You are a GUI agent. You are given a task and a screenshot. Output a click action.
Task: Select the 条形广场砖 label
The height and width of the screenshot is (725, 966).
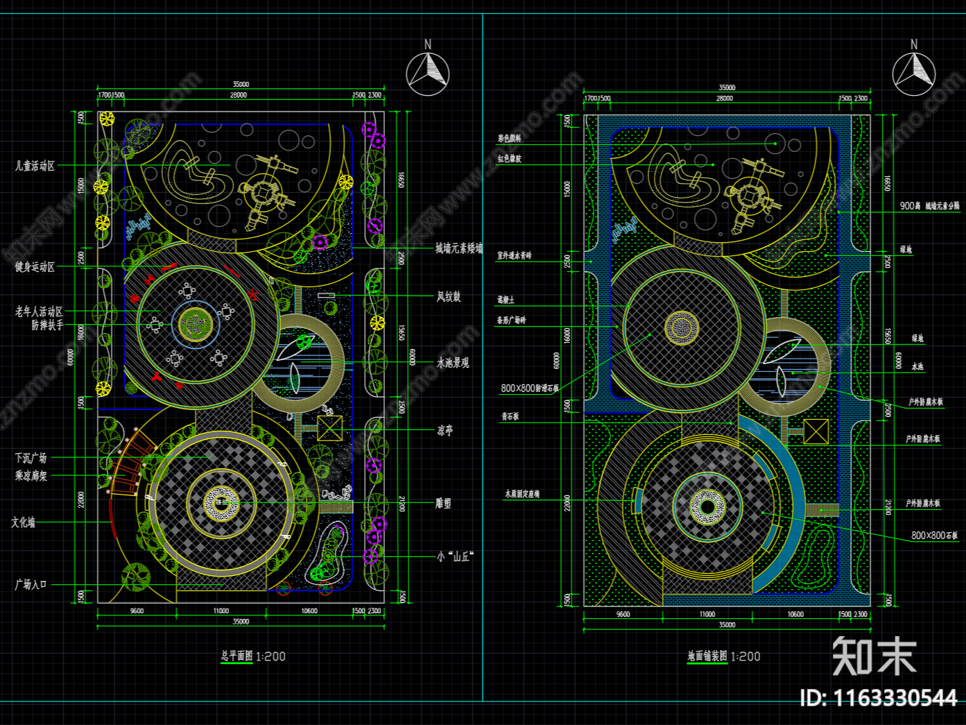tap(511, 321)
